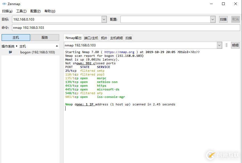Expand the nmap output scan selector dropdown
The width and height of the screenshot is (242, 163).
219,45
